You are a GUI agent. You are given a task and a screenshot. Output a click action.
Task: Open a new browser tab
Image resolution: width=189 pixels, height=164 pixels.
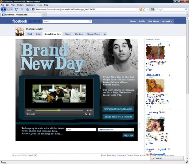click(44, 15)
